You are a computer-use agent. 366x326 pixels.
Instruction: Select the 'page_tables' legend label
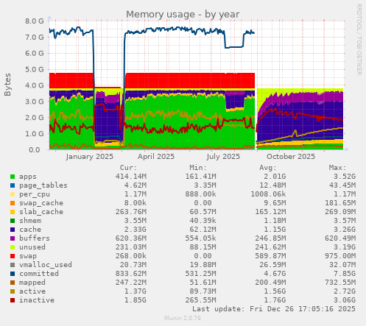pos(43,185)
